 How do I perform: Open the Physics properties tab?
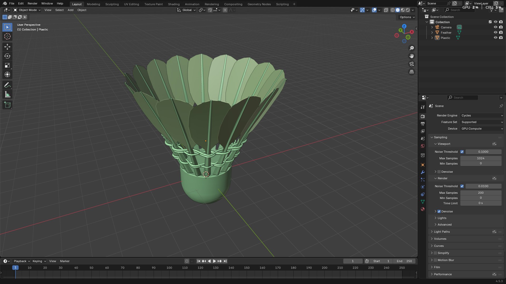tap(423, 187)
